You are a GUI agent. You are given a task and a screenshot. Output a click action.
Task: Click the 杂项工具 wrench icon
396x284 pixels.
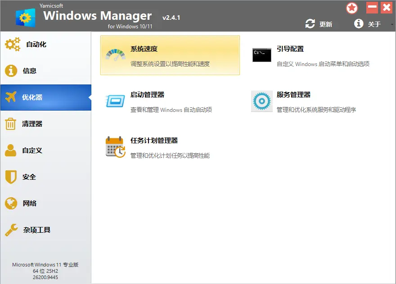[11, 230]
